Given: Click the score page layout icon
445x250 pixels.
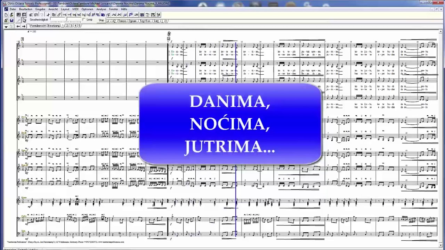Looking at the screenshot, I should pyautogui.click(x=24, y=15).
